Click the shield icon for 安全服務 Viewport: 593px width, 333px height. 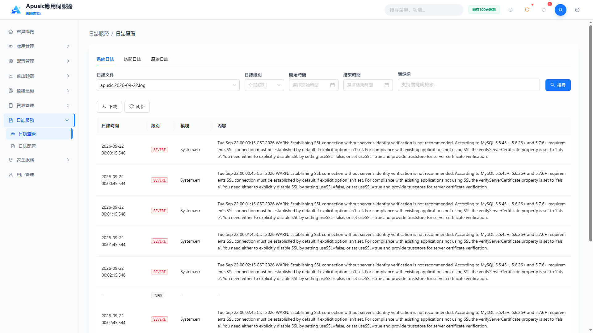[x=11, y=160]
